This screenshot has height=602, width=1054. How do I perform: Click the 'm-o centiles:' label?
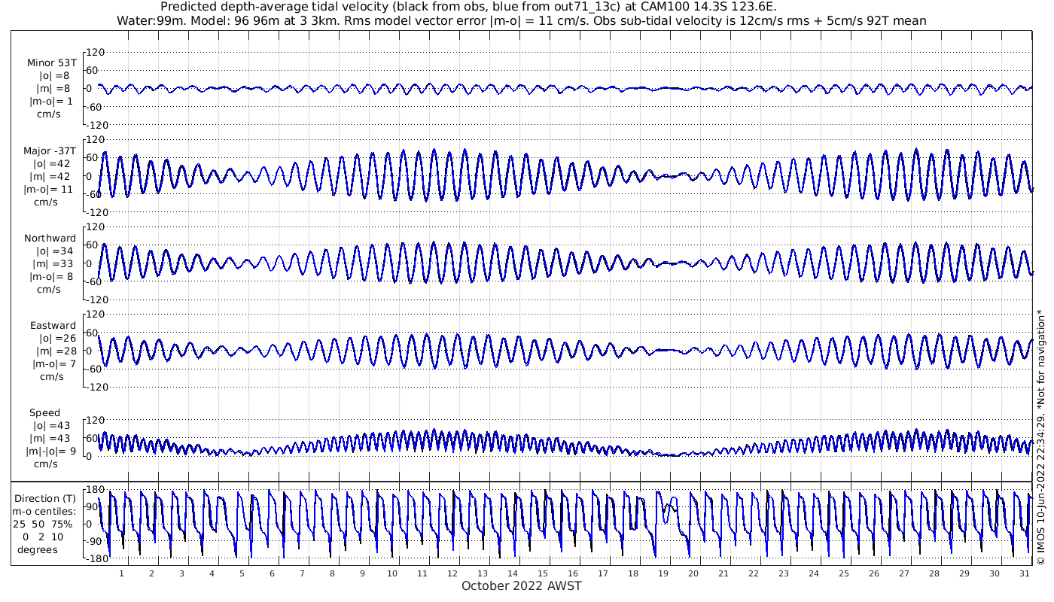pyautogui.click(x=44, y=512)
